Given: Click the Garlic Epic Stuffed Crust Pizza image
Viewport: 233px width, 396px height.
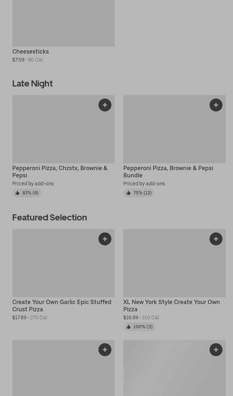Looking at the screenshot, I should pos(63,263).
